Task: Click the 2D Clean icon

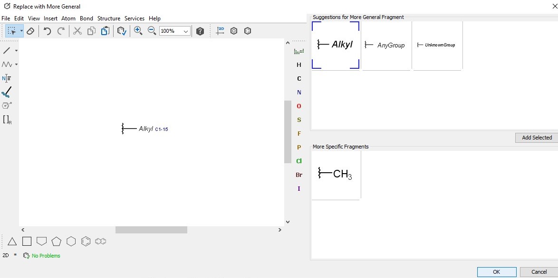Action: (x=220, y=31)
